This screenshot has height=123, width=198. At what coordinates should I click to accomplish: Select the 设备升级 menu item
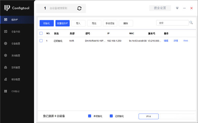[x=16, y=31]
